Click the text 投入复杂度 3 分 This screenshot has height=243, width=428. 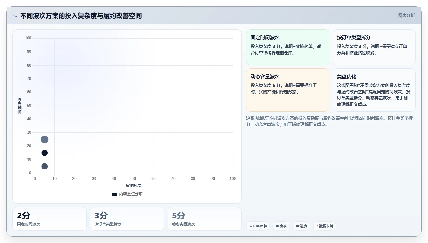352,46
